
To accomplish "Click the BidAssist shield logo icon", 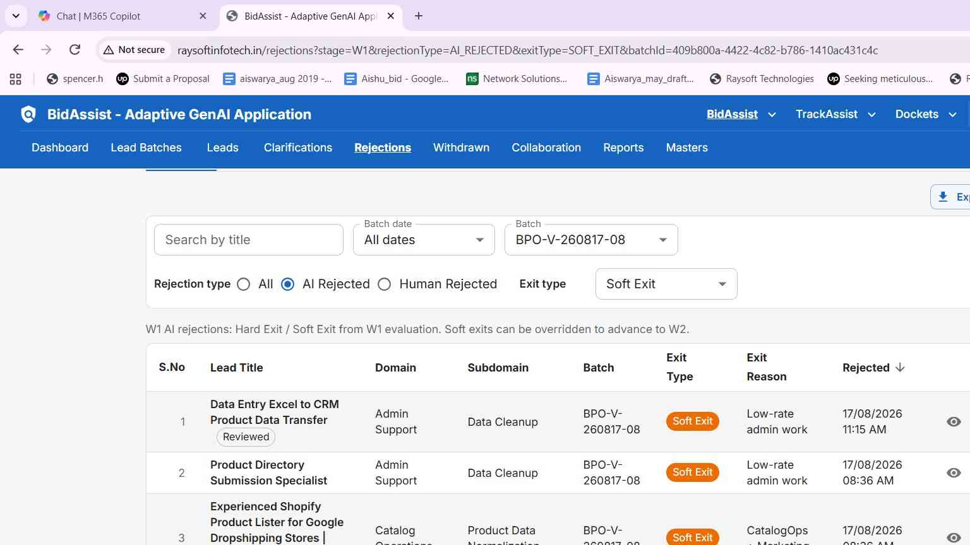I will 28,114.
